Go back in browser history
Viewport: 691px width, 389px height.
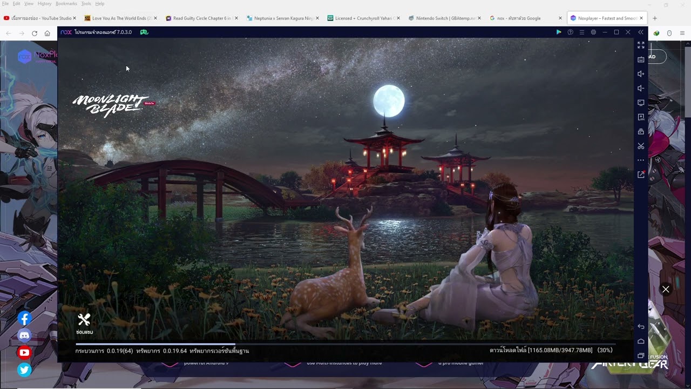point(9,33)
